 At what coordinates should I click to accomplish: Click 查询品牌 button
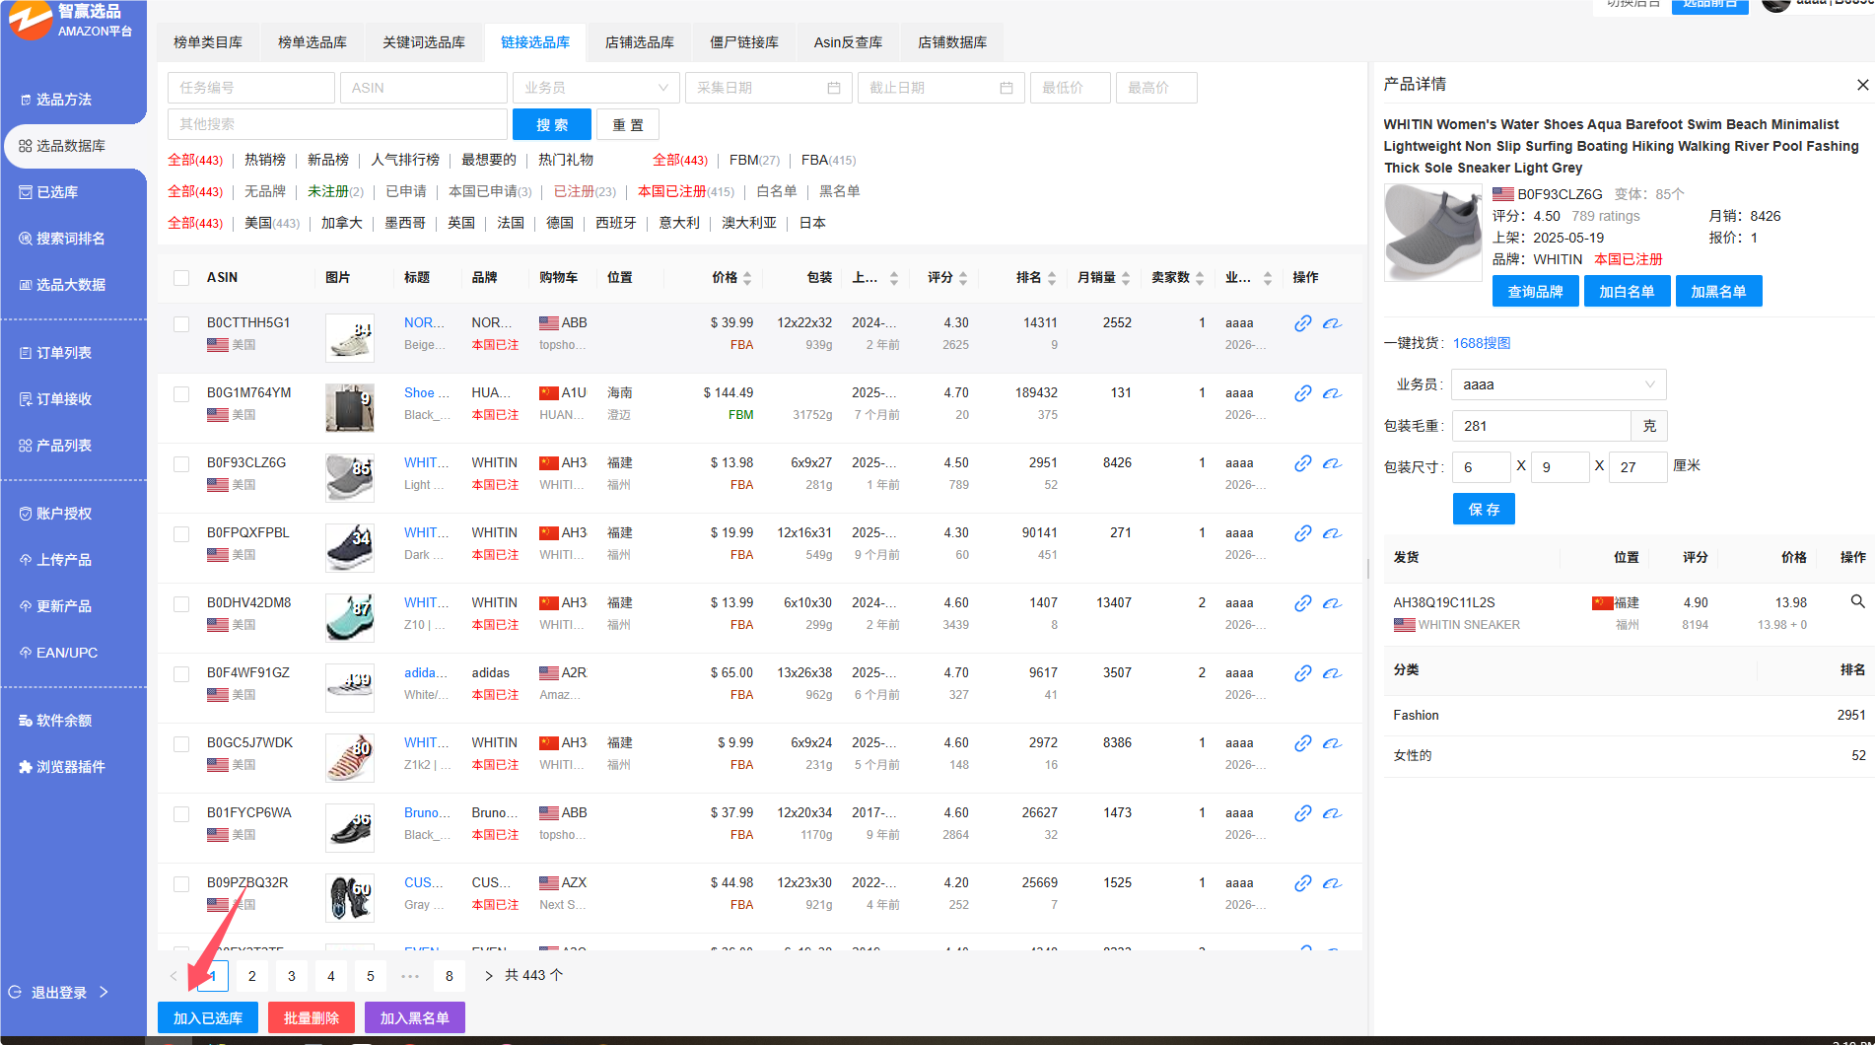pyautogui.click(x=1535, y=291)
